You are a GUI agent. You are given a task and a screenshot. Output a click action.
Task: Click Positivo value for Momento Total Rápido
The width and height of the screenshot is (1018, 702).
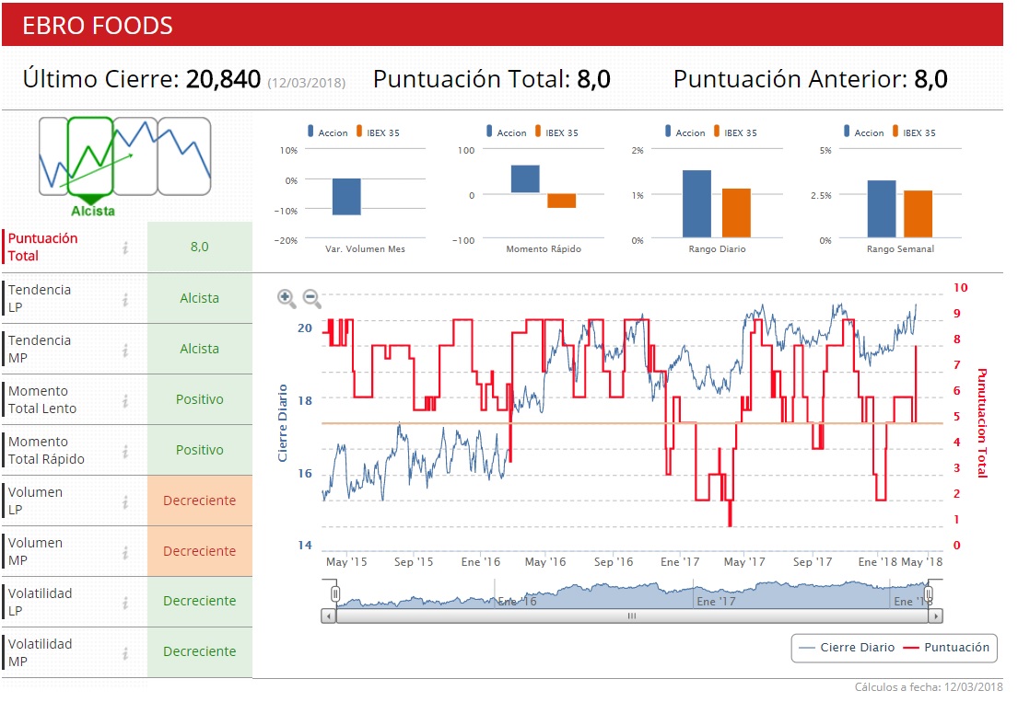click(x=199, y=450)
